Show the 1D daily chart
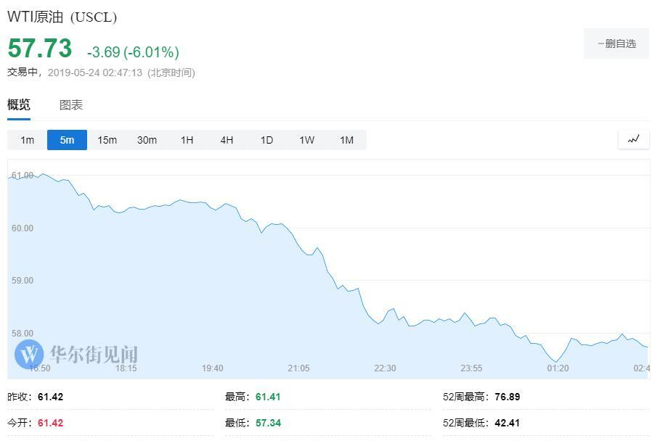 266,140
